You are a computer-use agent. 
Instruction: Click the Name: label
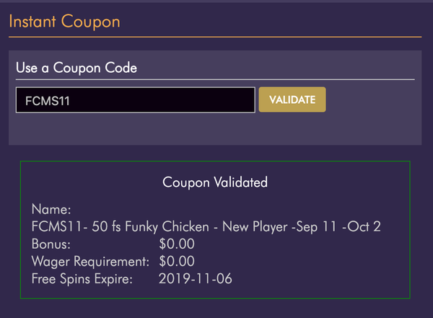[51, 210]
